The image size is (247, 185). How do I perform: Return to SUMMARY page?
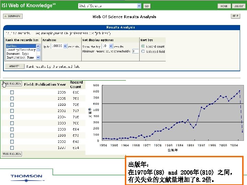13,16
